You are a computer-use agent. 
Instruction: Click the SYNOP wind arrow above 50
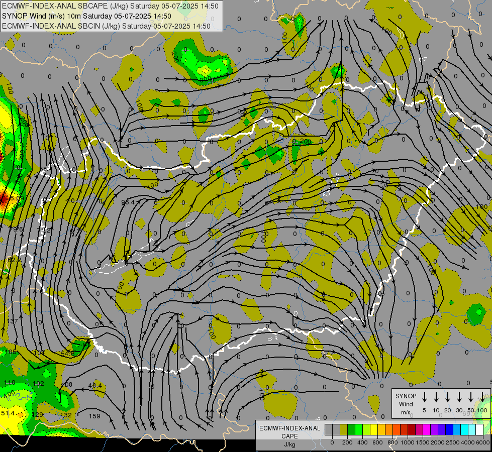pos(471,397)
